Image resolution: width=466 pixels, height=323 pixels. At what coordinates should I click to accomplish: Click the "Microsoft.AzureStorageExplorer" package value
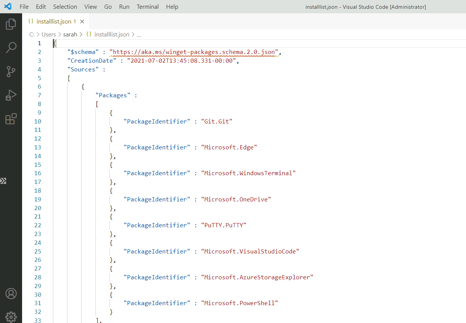tap(257, 277)
